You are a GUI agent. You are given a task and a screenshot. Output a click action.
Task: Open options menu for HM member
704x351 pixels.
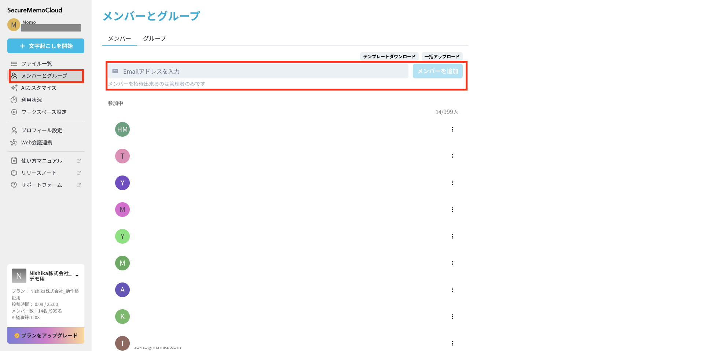(452, 129)
